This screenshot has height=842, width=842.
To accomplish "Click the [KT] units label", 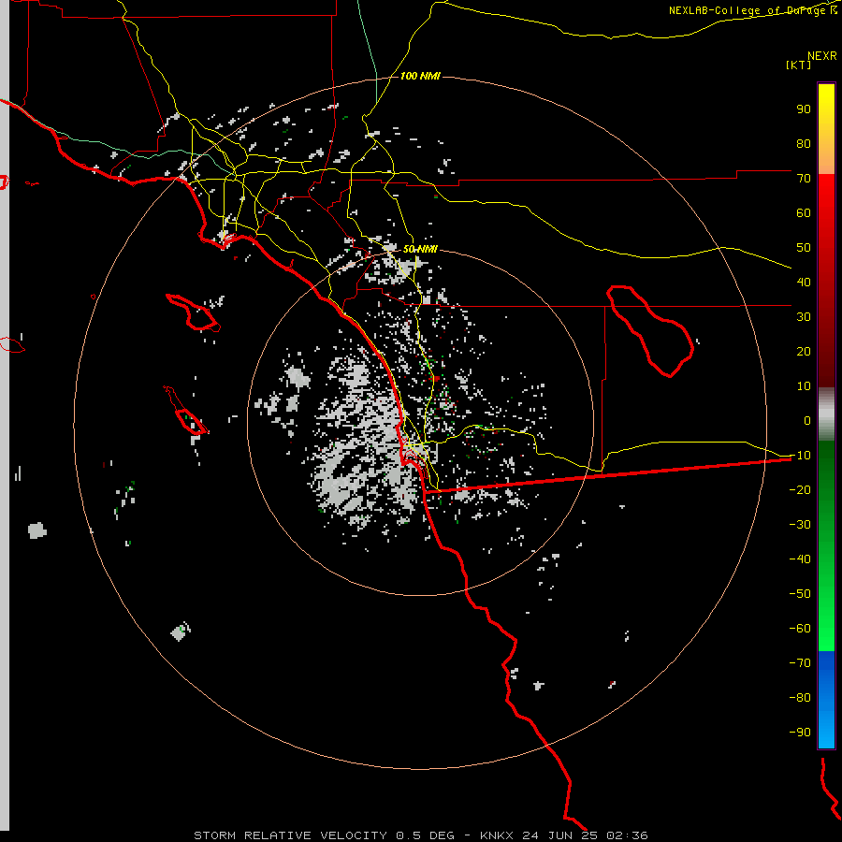I will [798, 65].
